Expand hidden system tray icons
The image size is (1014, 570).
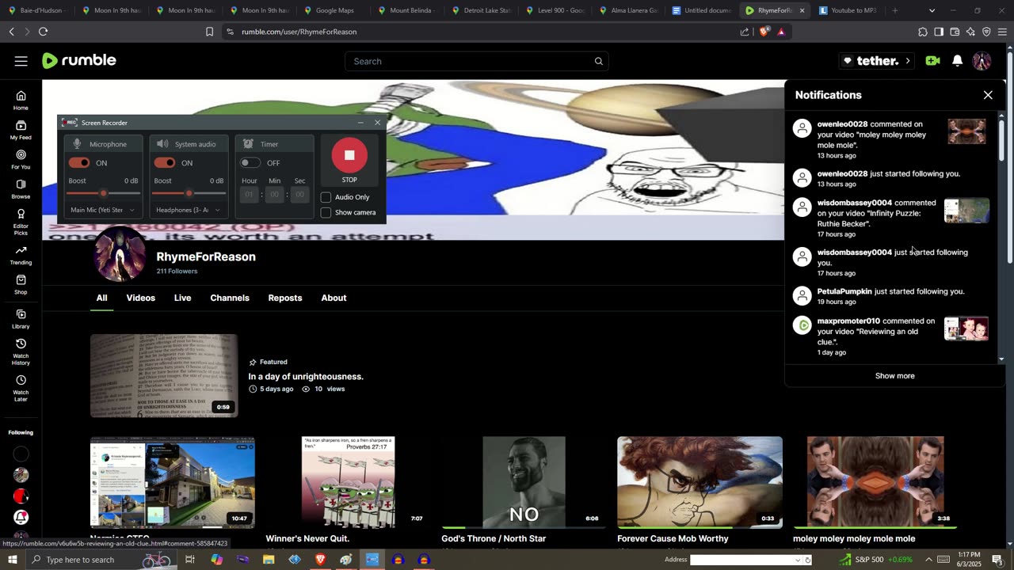tap(929, 560)
